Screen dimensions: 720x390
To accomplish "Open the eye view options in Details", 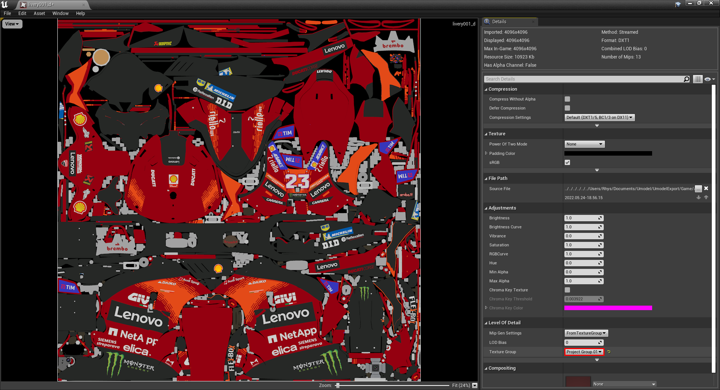I will click(709, 79).
